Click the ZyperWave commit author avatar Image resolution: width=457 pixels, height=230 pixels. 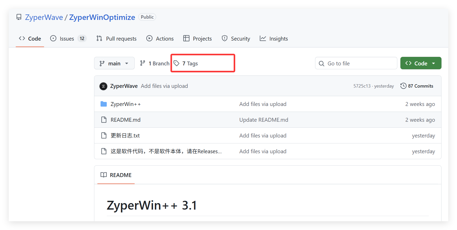[x=103, y=86]
